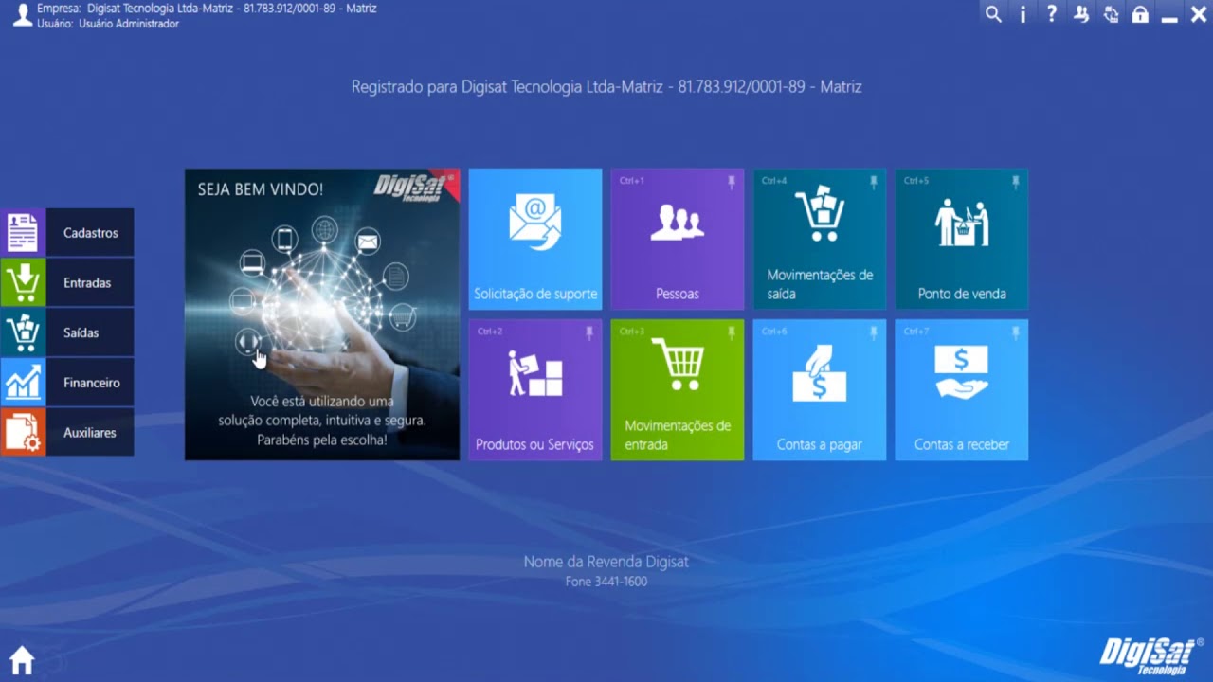Open the Produtos ou Serviços tile
The image size is (1213, 682).
pyautogui.click(x=535, y=389)
